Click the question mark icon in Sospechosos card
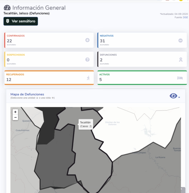This screenshot has width=189, height=193. tap(87, 60)
